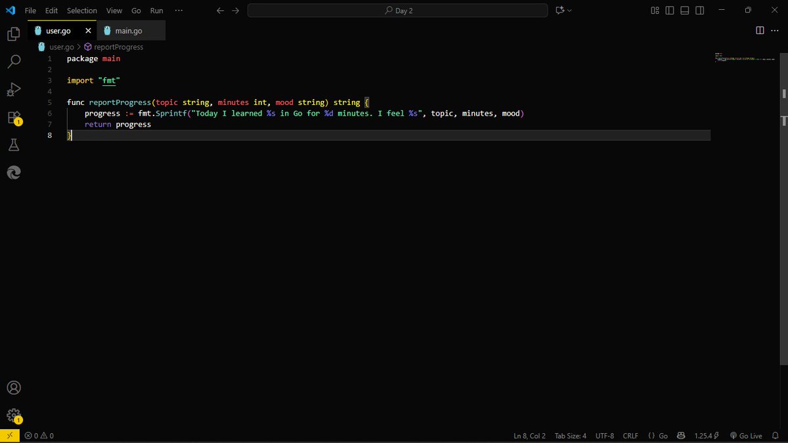
Task: Open the Search view
Action: tap(13, 61)
